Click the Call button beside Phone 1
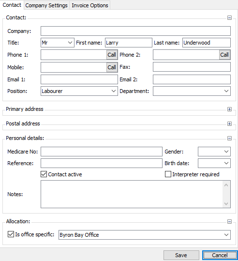Image resolution: width=238 pixels, height=261 pixels. [x=112, y=55]
